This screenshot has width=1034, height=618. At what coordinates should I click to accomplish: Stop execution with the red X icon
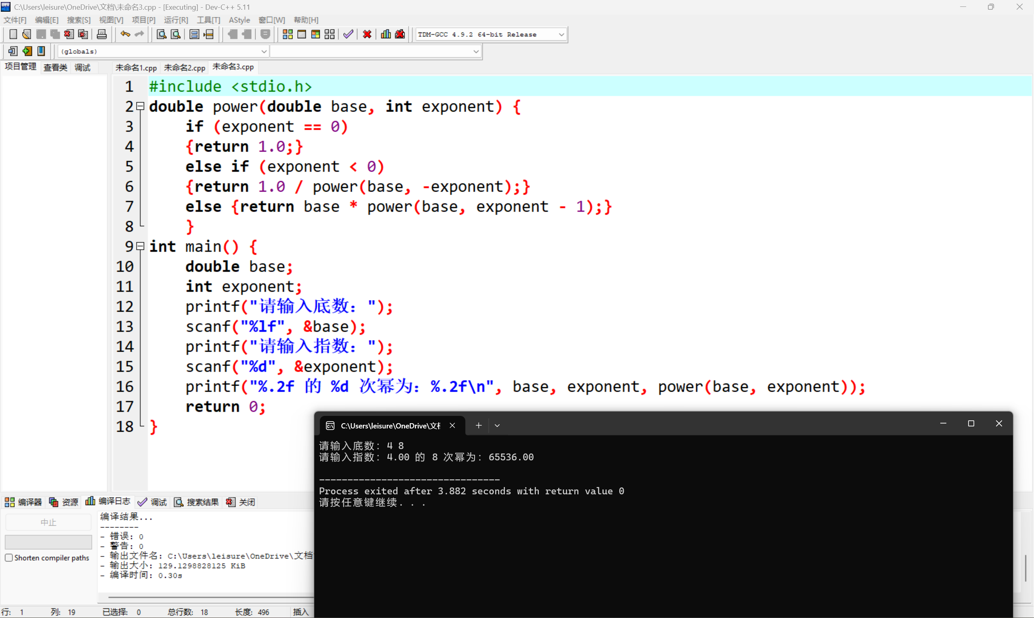pyautogui.click(x=367, y=34)
